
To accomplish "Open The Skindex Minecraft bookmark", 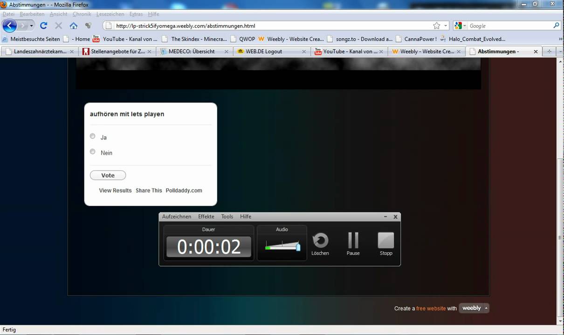I will coord(194,39).
